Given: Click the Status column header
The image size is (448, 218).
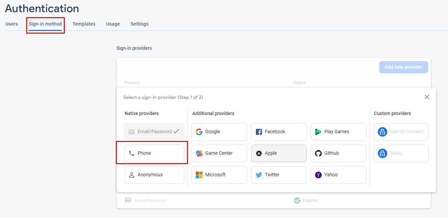Looking at the screenshot, I should pyautogui.click(x=299, y=82).
